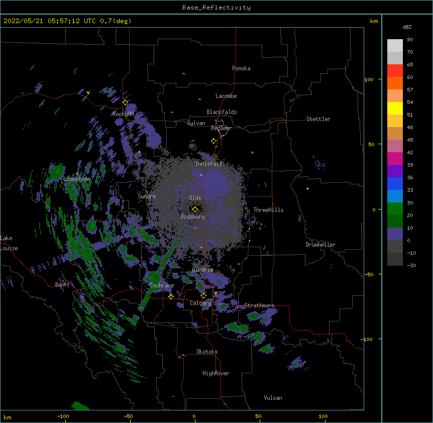Click the HighRiver city label
This screenshot has height=423, width=433.
tap(216, 373)
